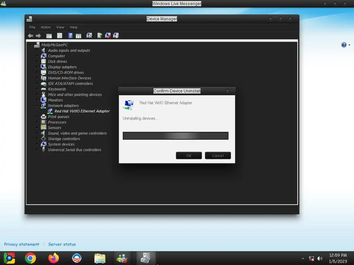Select the Computer tree item
This screenshot has height=265, width=354.
[x=56, y=56]
